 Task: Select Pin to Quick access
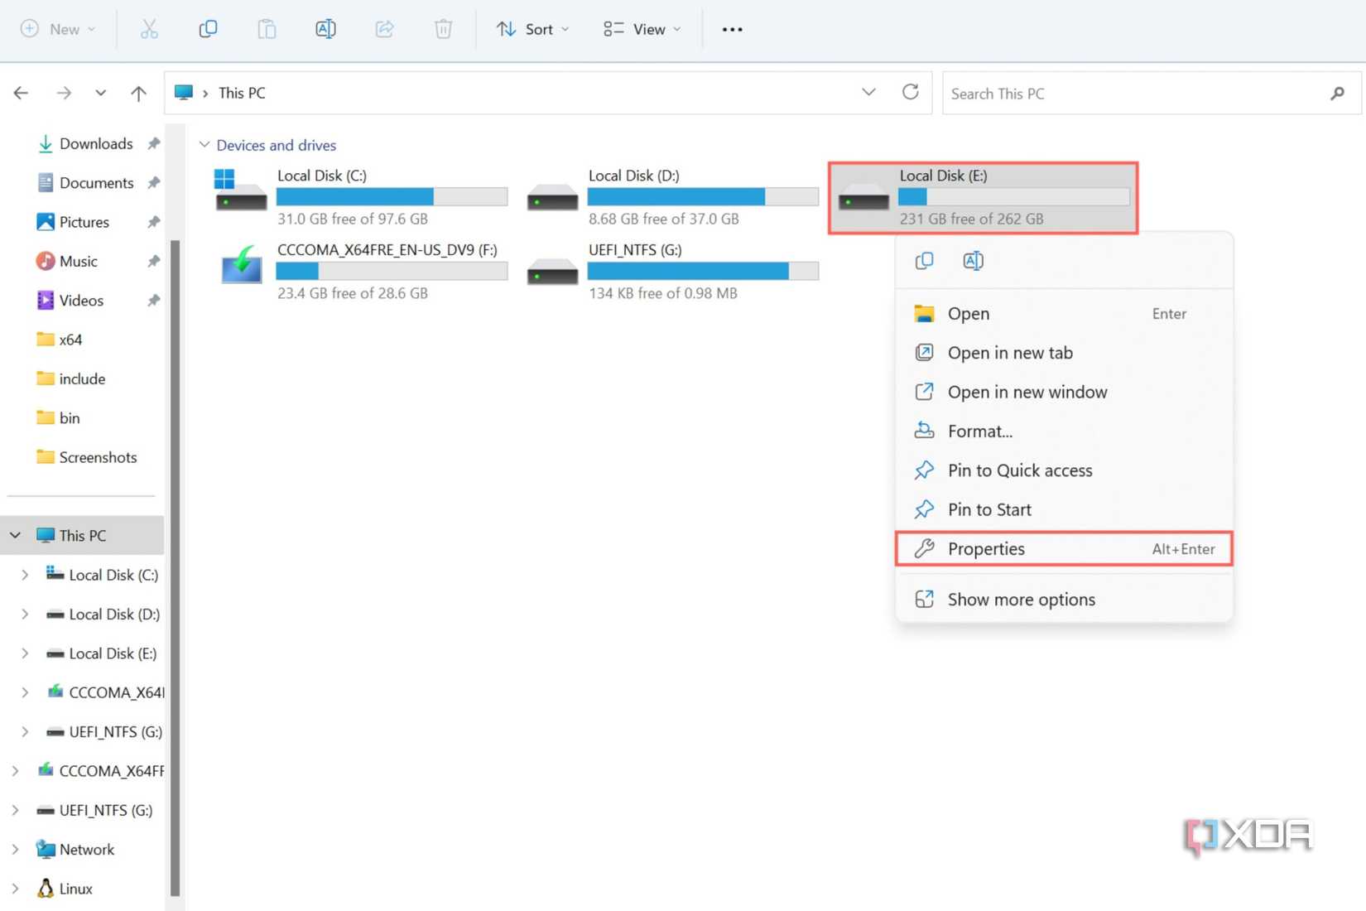pyautogui.click(x=1064, y=470)
